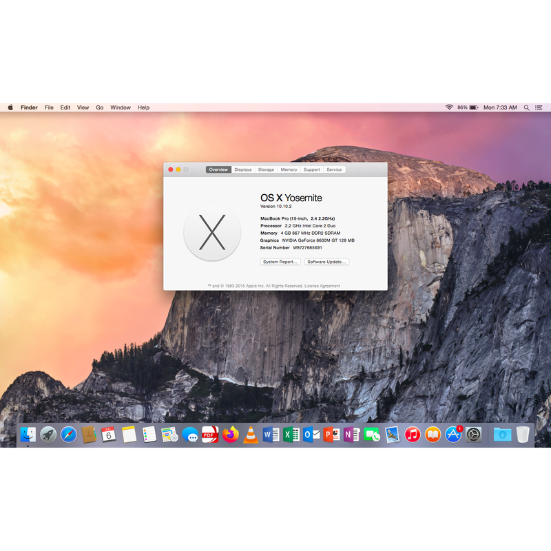
Task: Open the File menu
Action: click(x=49, y=107)
